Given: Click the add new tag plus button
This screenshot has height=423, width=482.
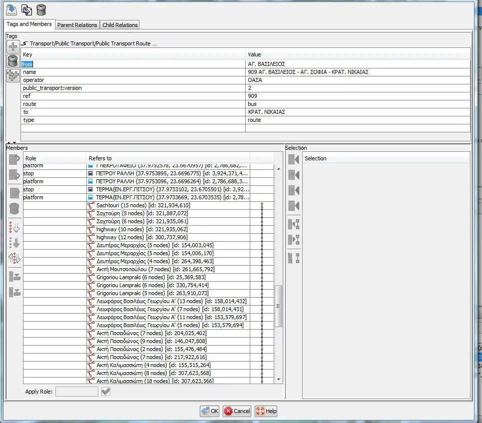Looking at the screenshot, I should (13, 47).
